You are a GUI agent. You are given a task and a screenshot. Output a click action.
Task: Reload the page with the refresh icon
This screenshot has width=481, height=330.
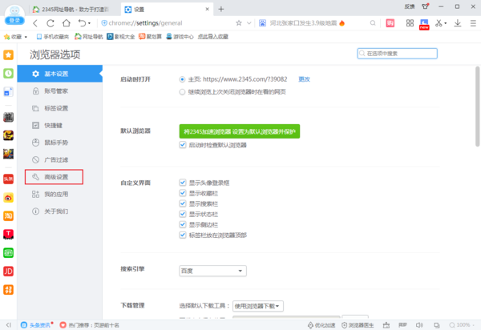point(51,23)
